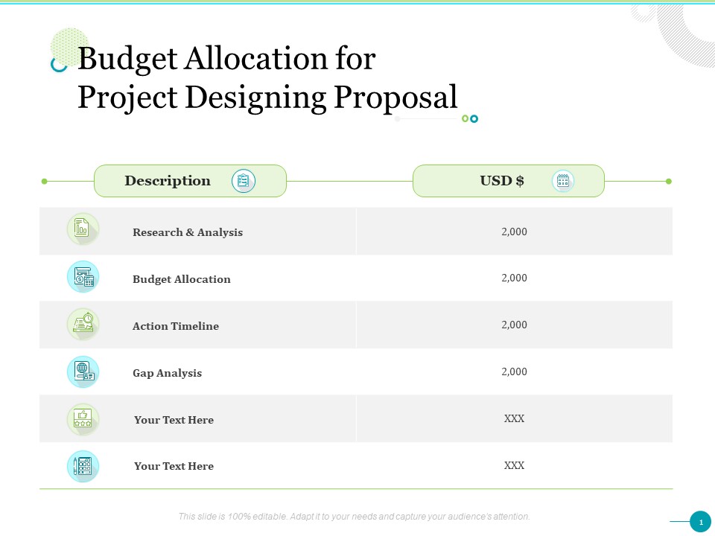Select the Action Timeline clock icon
The width and height of the screenshot is (715, 536).
point(83,324)
